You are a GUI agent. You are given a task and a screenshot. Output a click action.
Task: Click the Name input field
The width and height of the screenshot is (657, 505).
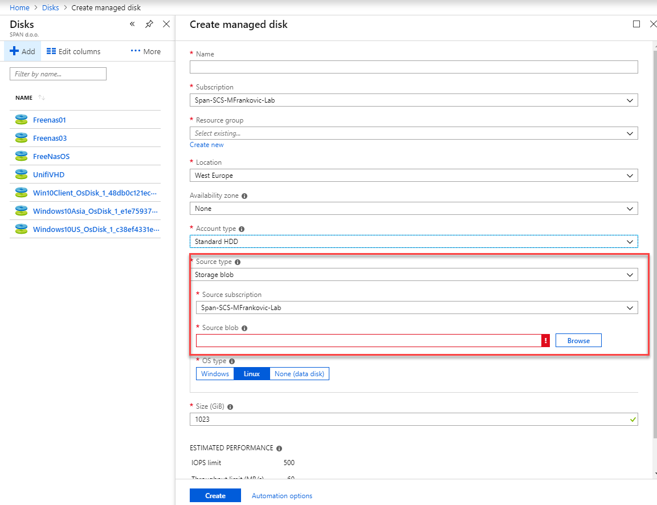tap(413, 67)
